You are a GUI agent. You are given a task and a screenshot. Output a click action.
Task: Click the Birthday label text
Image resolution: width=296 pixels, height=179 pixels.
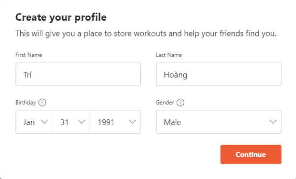click(x=26, y=103)
